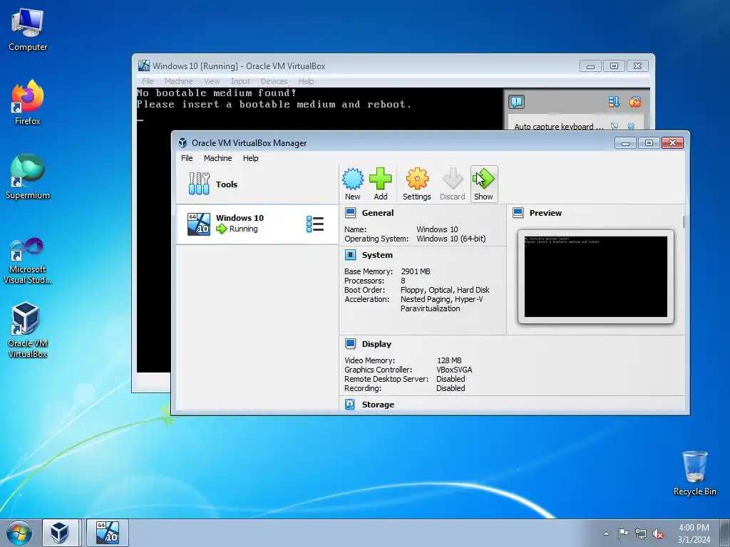The height and width of the screenshot is (547, 730).
Task: Open Machine menu in VirtualBox Manager
Action: 217,158
